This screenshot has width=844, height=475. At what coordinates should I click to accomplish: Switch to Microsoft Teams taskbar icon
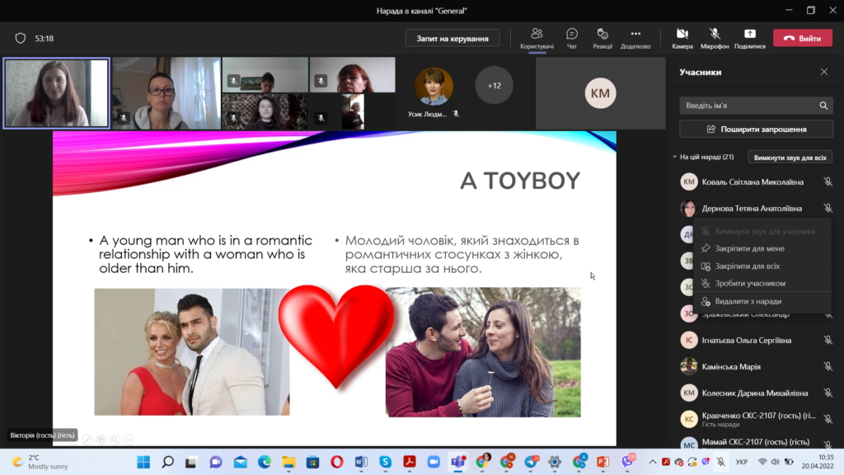click(x=458, y=462)
